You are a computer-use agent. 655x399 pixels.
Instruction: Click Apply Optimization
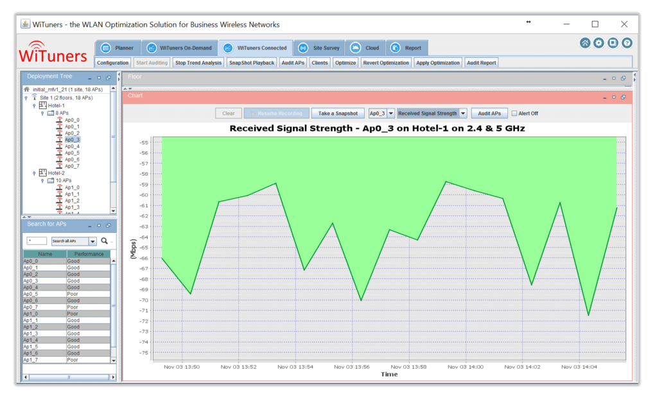click(x=438, y=63)
